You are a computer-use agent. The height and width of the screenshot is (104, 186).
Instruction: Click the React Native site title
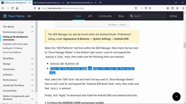tap(17, 16)
